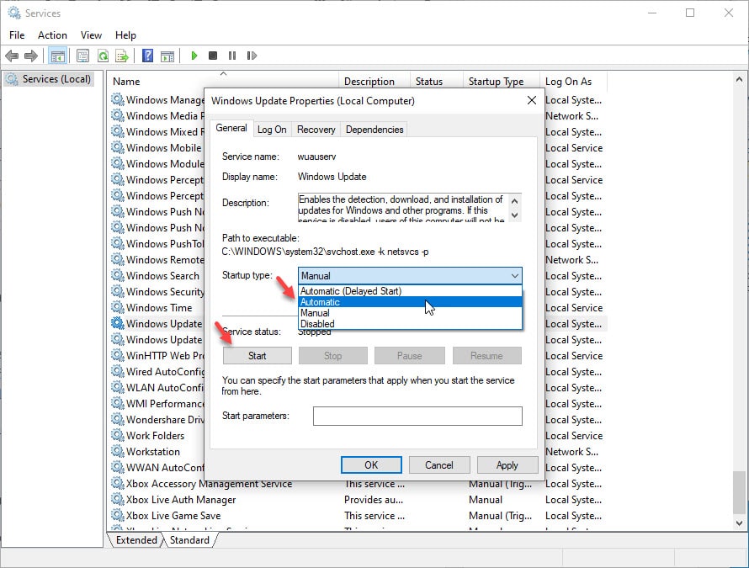Click the Refresh toolbar icon
The image size is (749, 568).
point(103,56)
